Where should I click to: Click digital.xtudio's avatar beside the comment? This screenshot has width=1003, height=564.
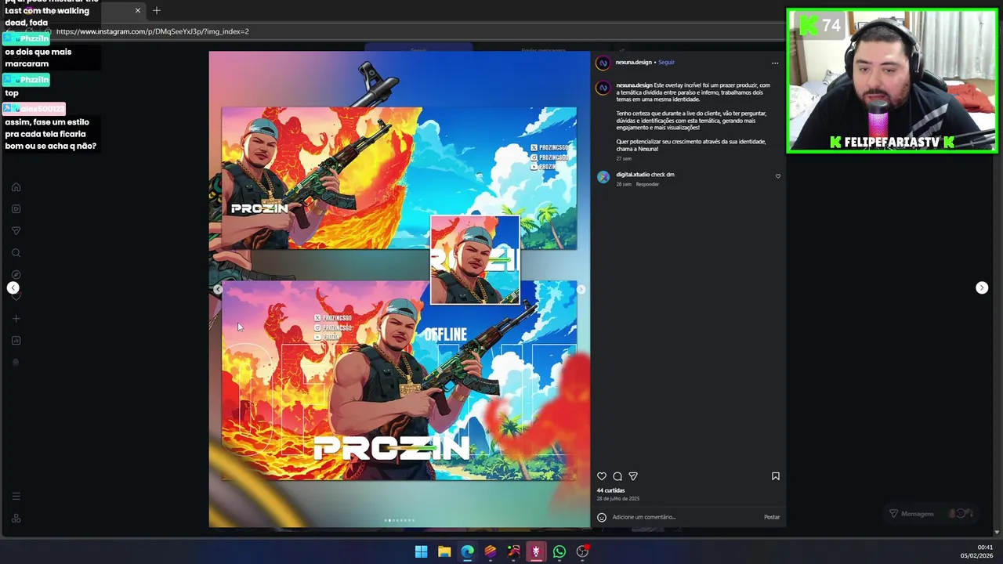[x=603, y=177]
